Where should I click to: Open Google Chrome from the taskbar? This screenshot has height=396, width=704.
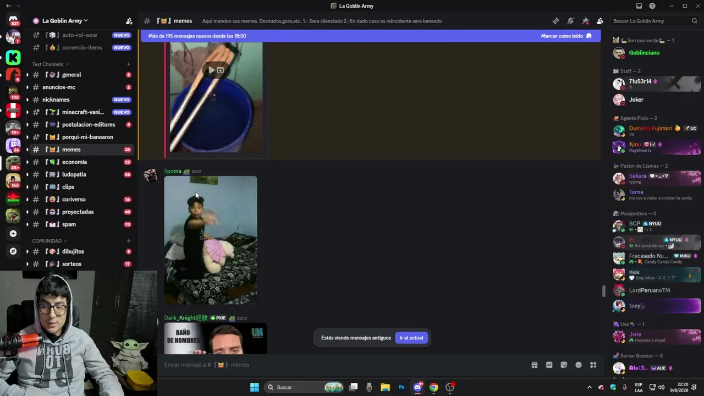[x=434, y=387]
